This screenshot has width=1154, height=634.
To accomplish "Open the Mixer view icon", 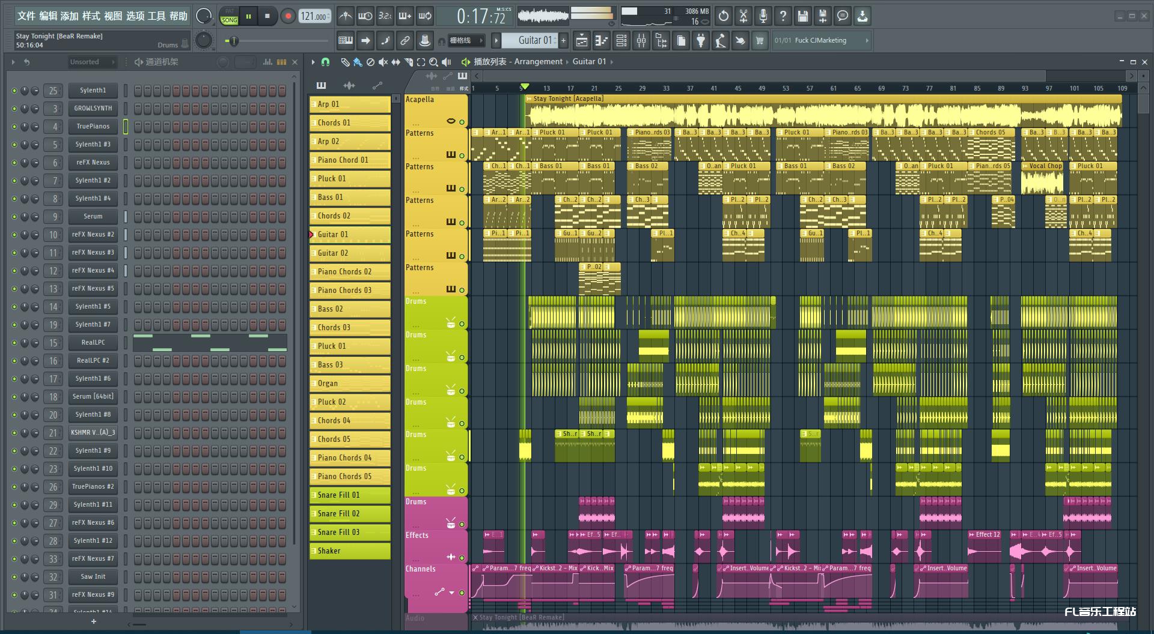I will click(641, 40).
